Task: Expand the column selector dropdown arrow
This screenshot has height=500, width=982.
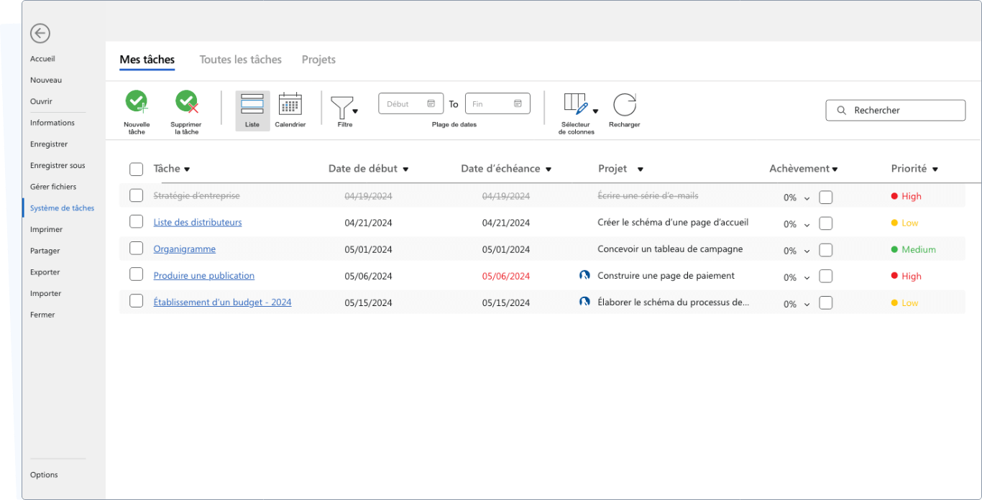Action: point(595,111)
